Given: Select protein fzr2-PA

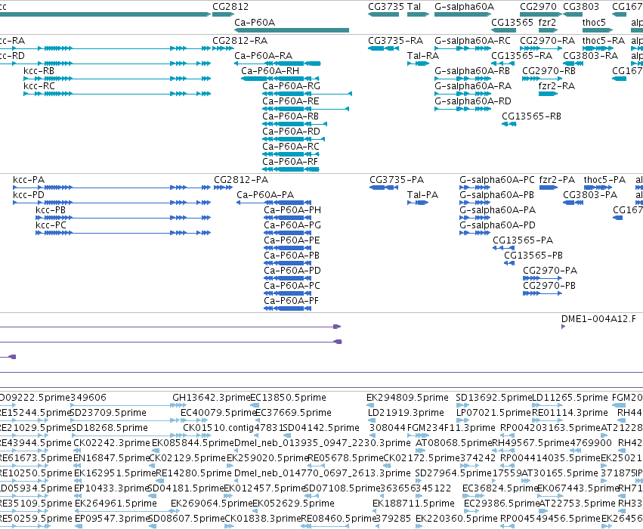Looking at the screenshot, I should point(557,180).
